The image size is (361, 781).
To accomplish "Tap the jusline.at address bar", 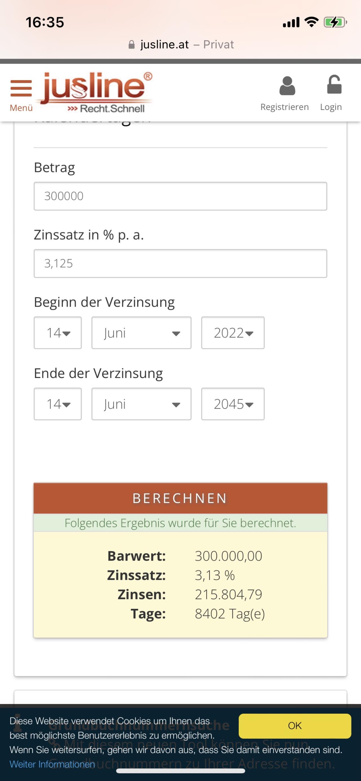I will [x=181, y=45].
